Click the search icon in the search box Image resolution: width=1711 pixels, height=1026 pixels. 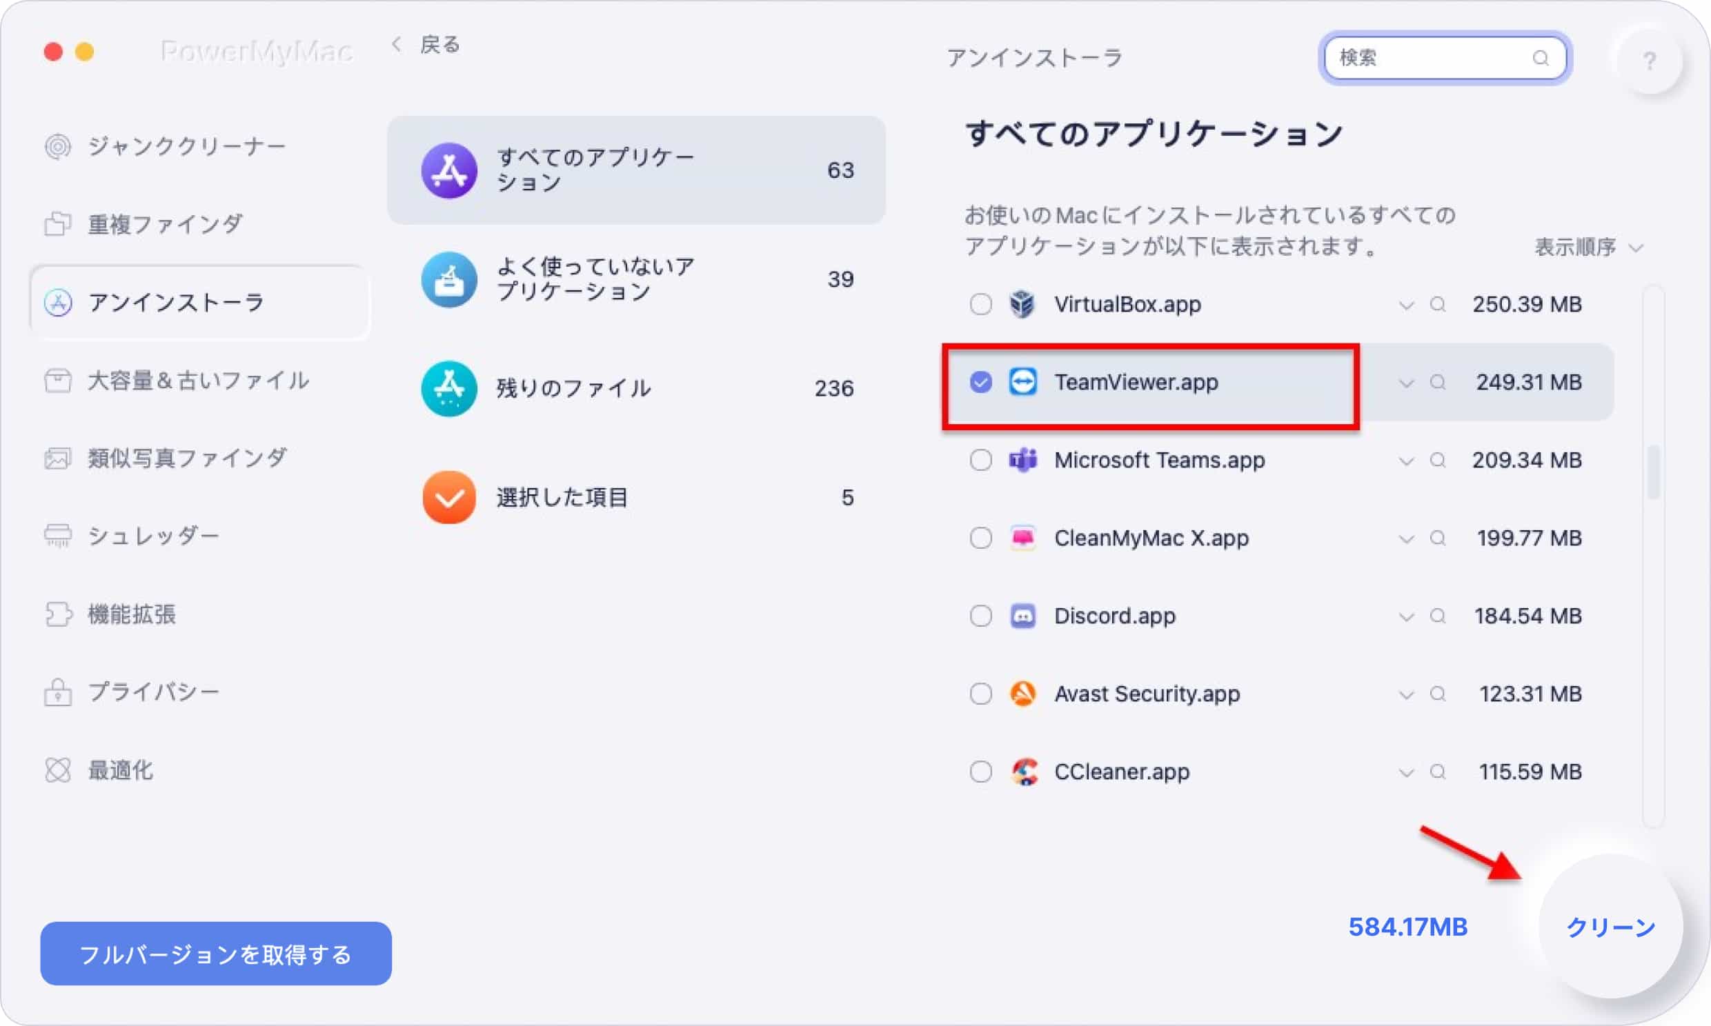(1540, 58)
